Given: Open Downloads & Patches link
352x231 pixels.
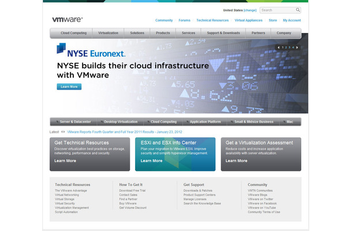Looking at the screenshot, I should point(198,191).
